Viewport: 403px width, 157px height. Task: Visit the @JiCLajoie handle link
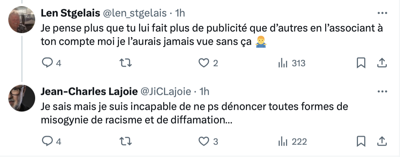165,92
